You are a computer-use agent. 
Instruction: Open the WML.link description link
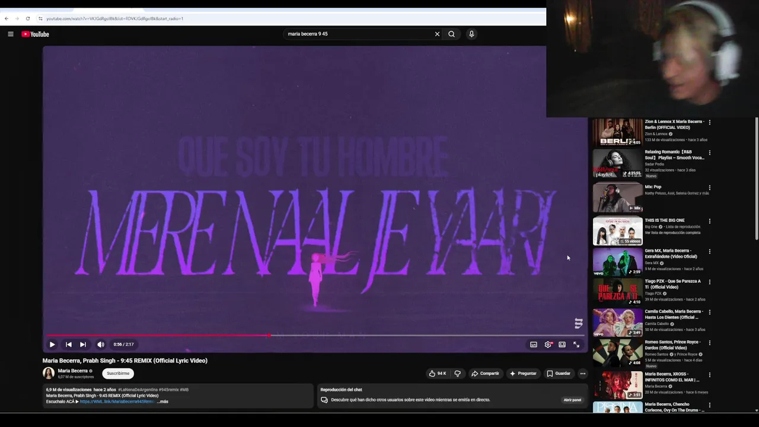(117, 401)
